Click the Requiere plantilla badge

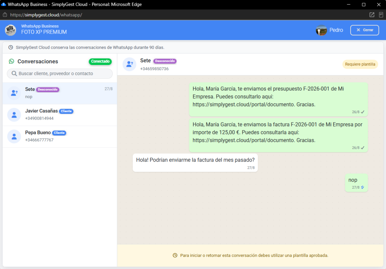(360, 64)
